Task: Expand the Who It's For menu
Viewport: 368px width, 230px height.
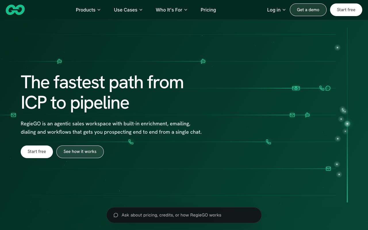Action: pyautogui.click(x=172, y=10)
